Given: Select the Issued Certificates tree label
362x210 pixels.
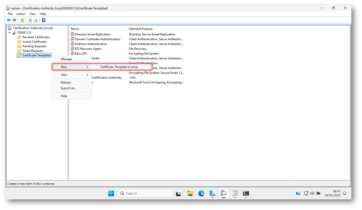Looking at the screenshot, I should click(x=34, y=42).
